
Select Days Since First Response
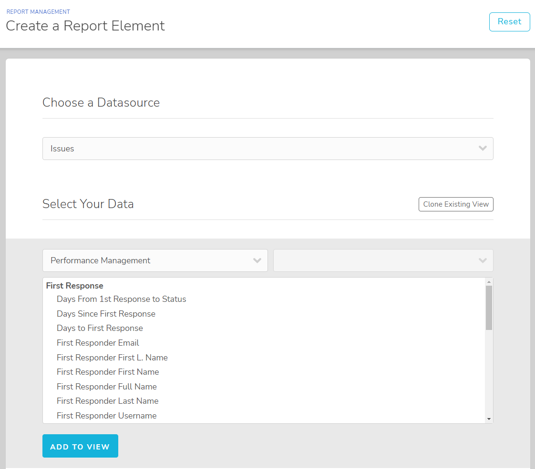point(106,314)
